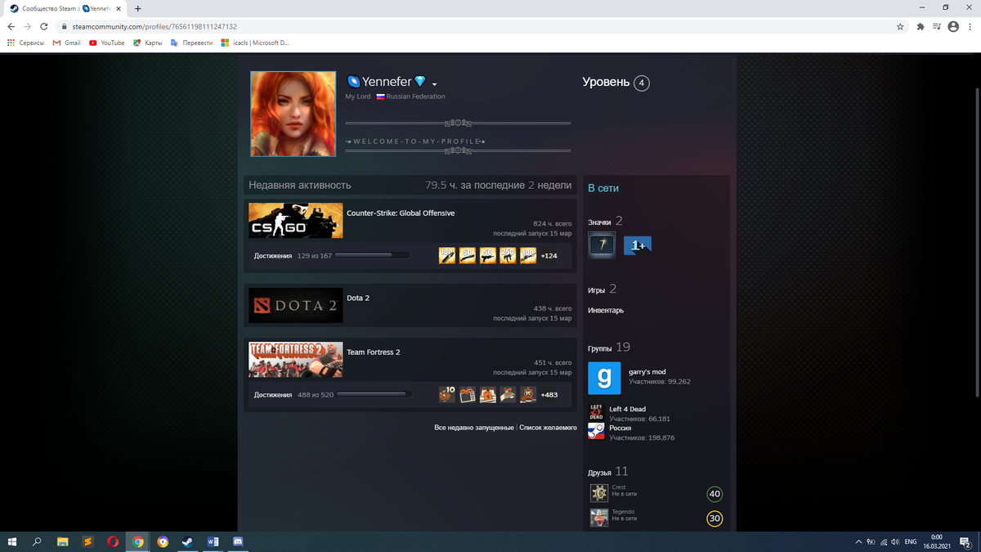Click friend Crest's avatar
The height and width of the screenshot is (552, 981).
pyautogui.click(x=599, y=492)
